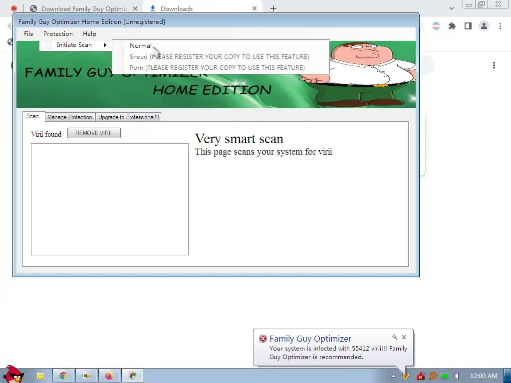Click inside the empty Virii found list
511x383 pixels.
point(109,199)
